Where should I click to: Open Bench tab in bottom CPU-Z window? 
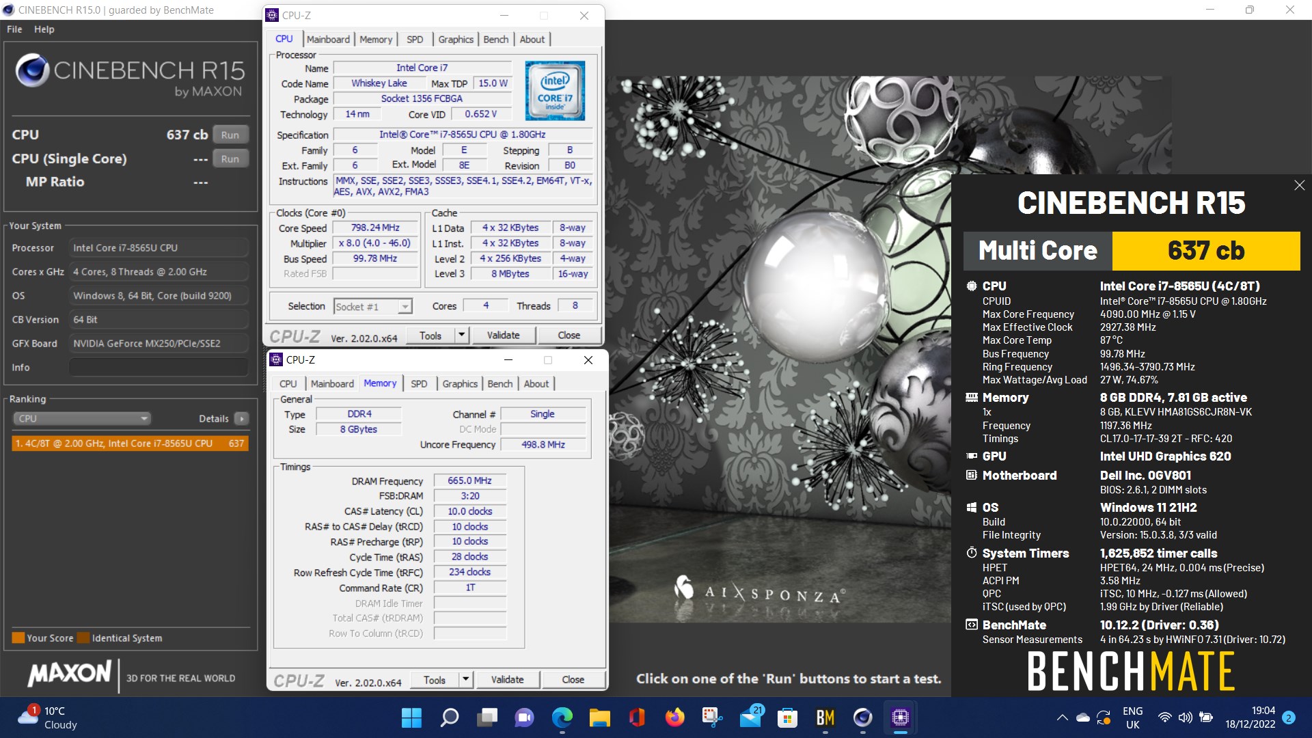coord(500,384)
